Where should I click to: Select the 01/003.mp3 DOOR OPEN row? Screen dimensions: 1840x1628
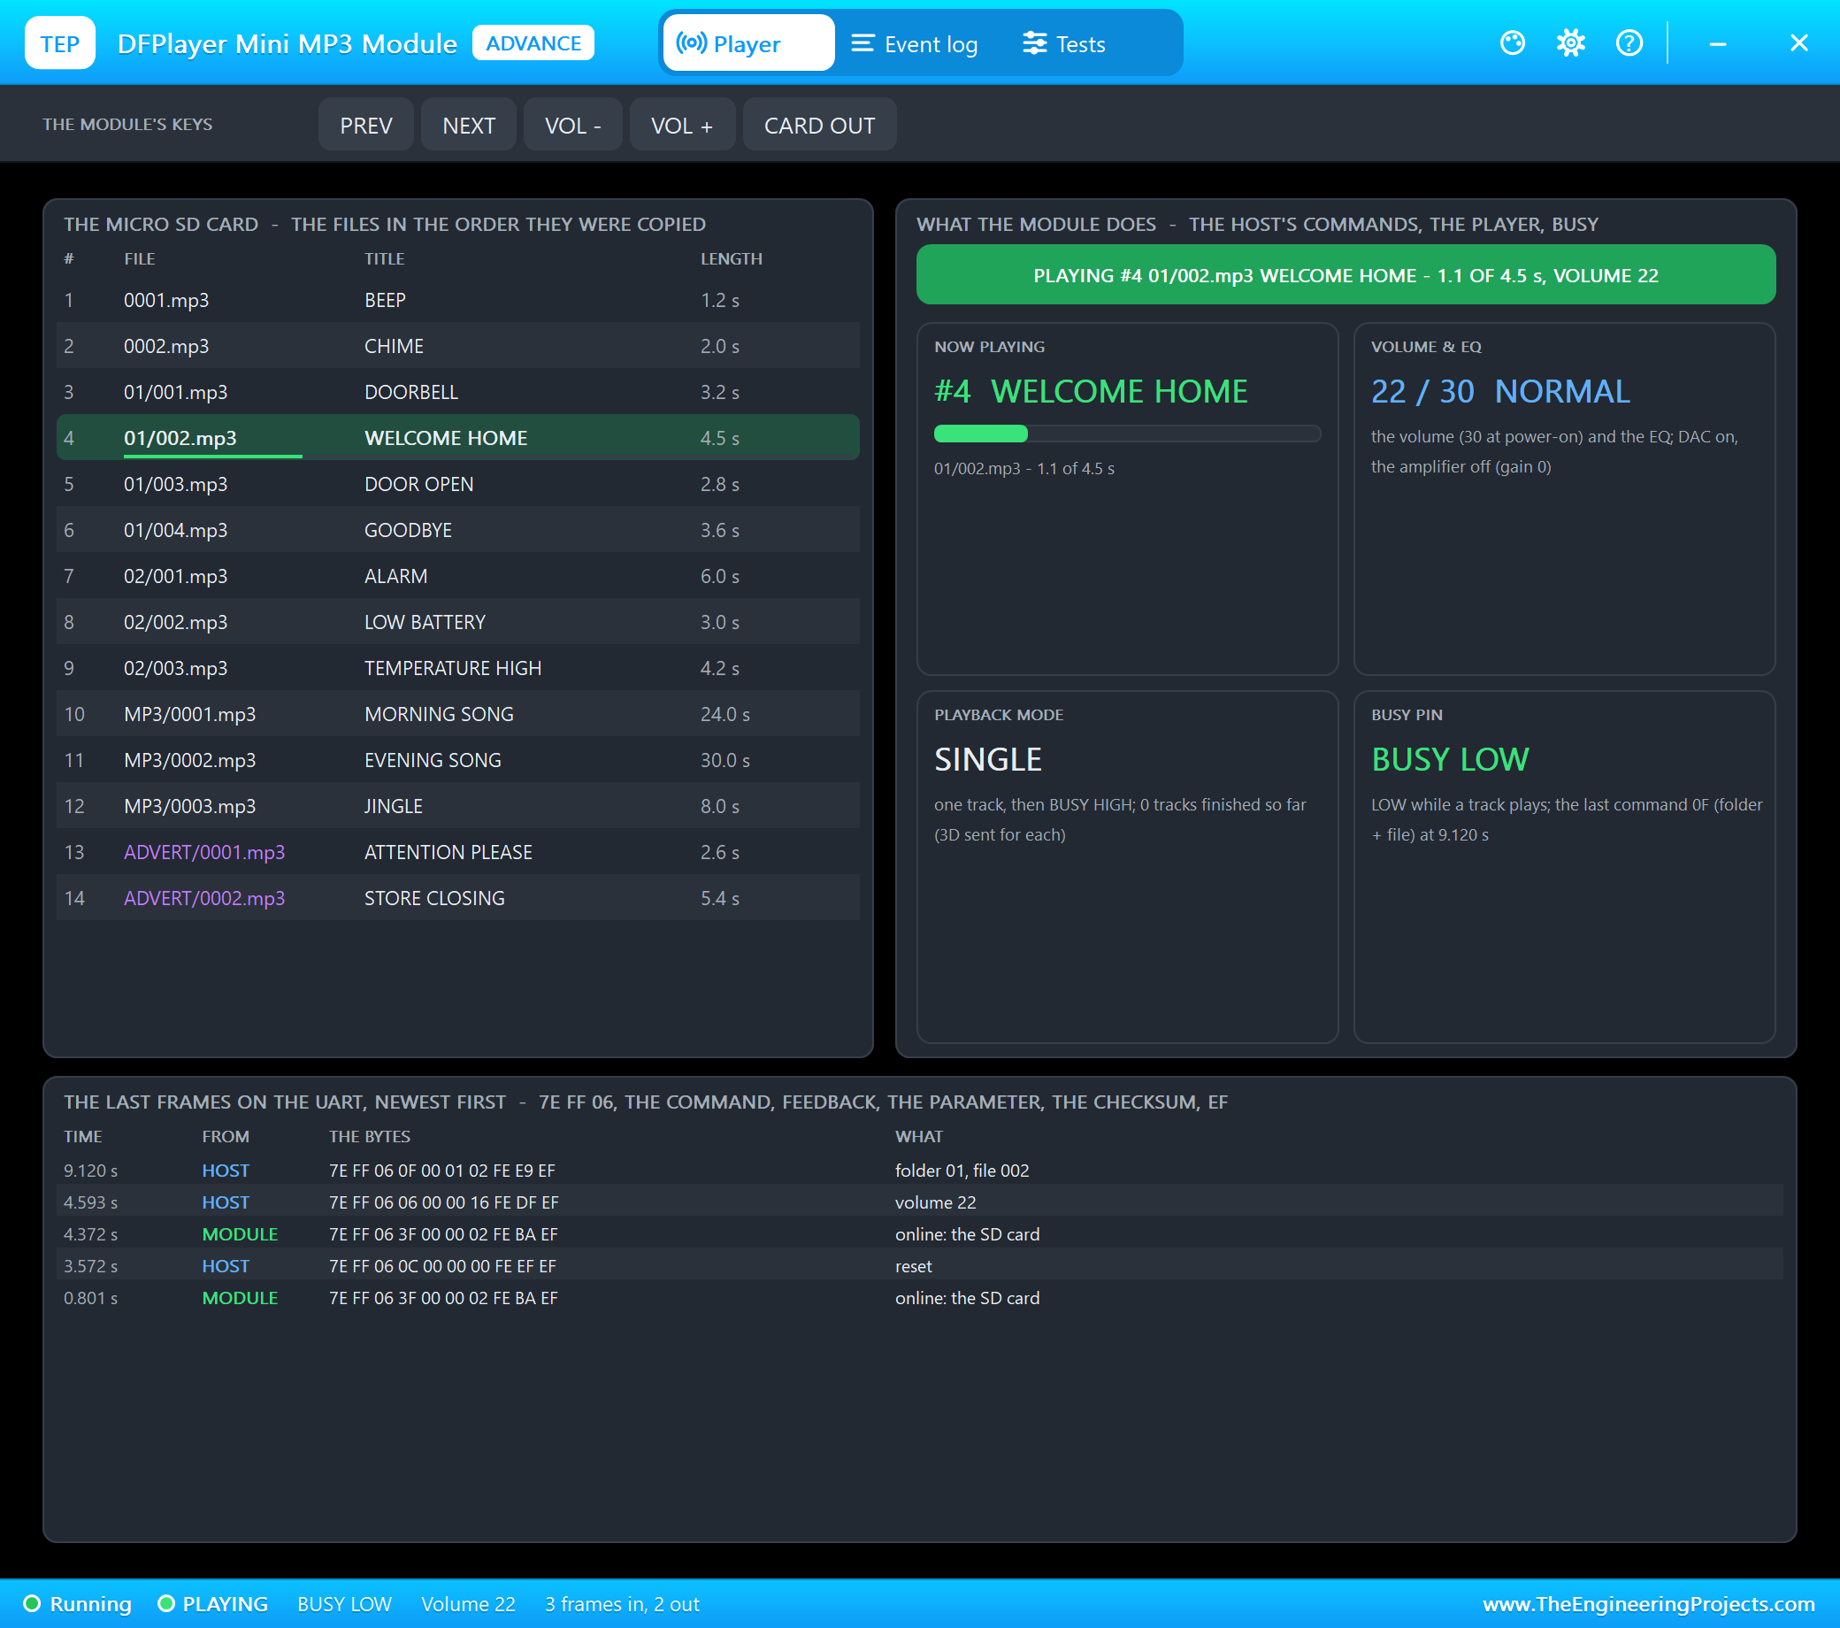[457, 484]
